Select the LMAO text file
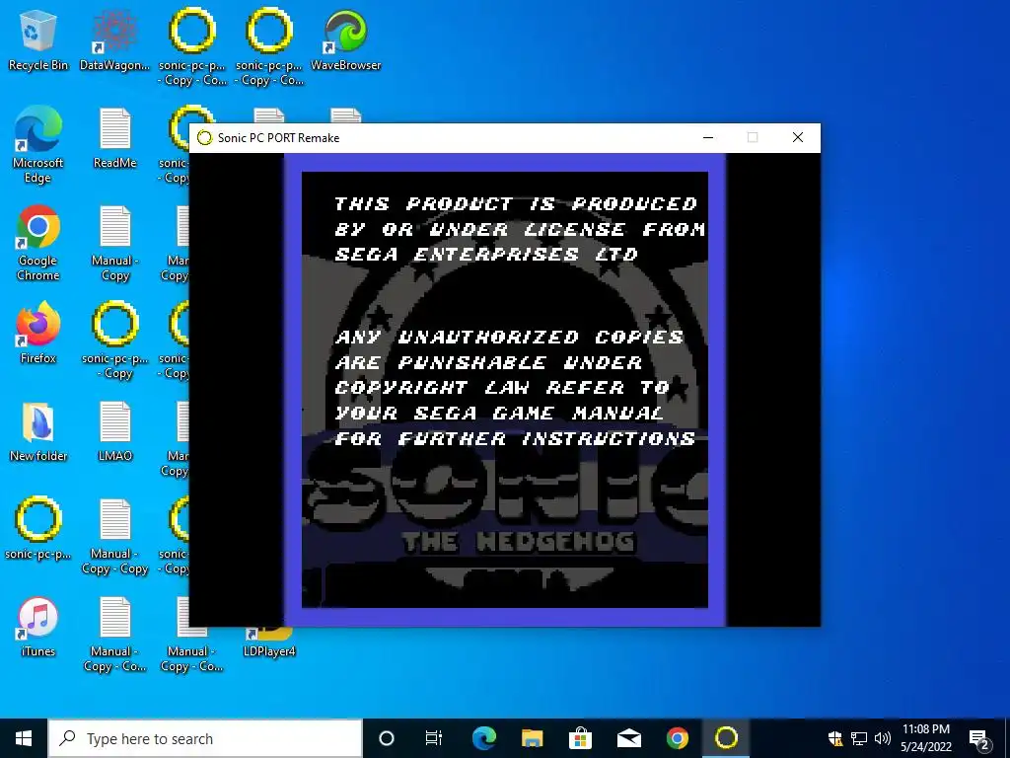 tap(114, 430)
